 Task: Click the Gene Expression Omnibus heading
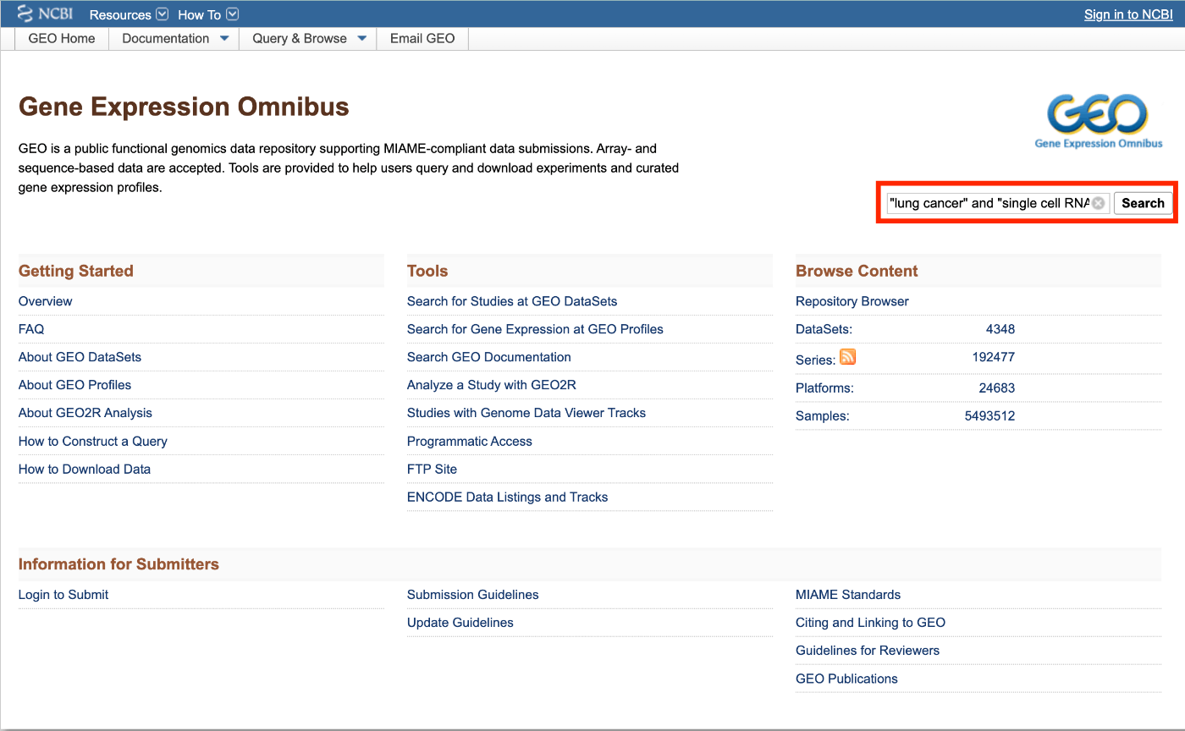click(184, 107)
